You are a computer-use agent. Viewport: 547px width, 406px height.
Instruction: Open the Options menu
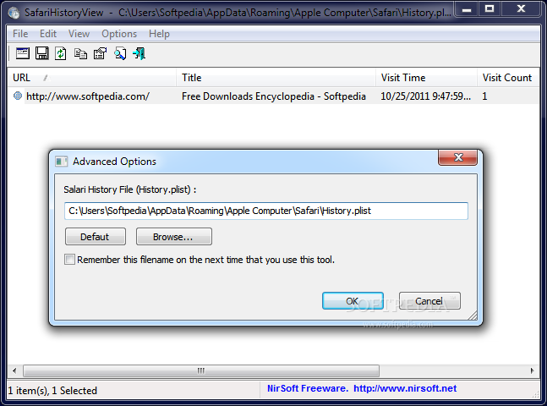(x=119, y=34)
